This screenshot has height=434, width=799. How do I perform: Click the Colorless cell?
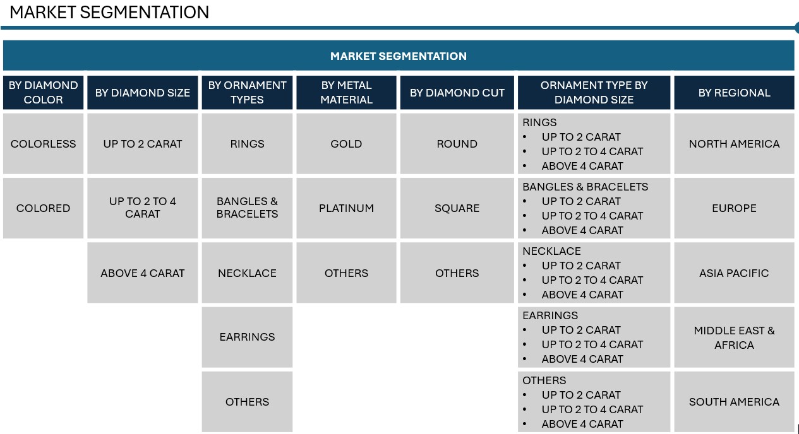(x=43, y=144)
